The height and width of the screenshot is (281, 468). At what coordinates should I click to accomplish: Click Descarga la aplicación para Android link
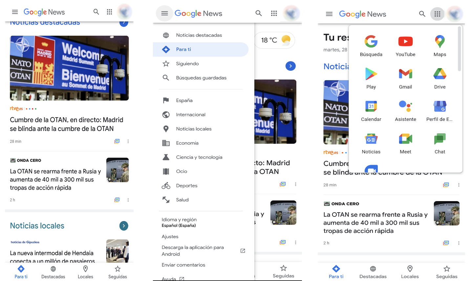click(203, 251)
